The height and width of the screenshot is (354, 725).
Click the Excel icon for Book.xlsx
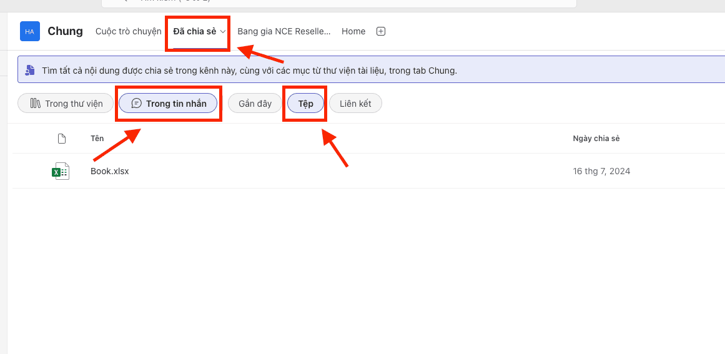coord(61,171)
